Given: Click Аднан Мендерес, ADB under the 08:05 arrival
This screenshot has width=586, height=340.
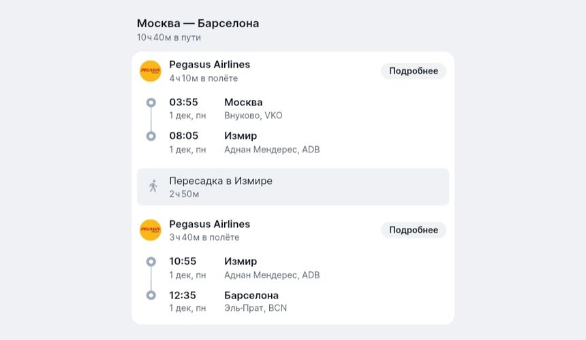Looking at the screenshot, I should coord(271,150).
